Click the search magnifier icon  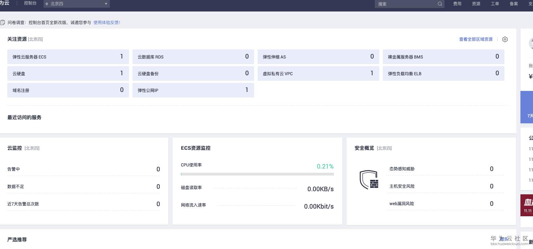(440, 4)
